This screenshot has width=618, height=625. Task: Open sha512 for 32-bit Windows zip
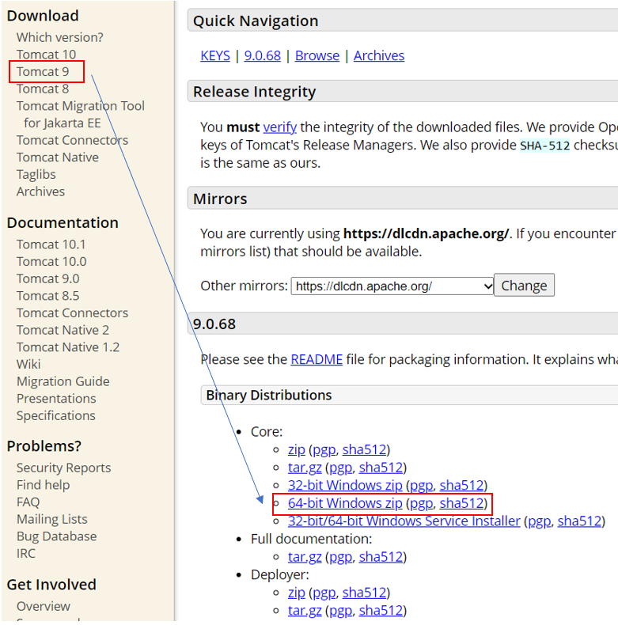pyautogui.click(x=461, y=486)
